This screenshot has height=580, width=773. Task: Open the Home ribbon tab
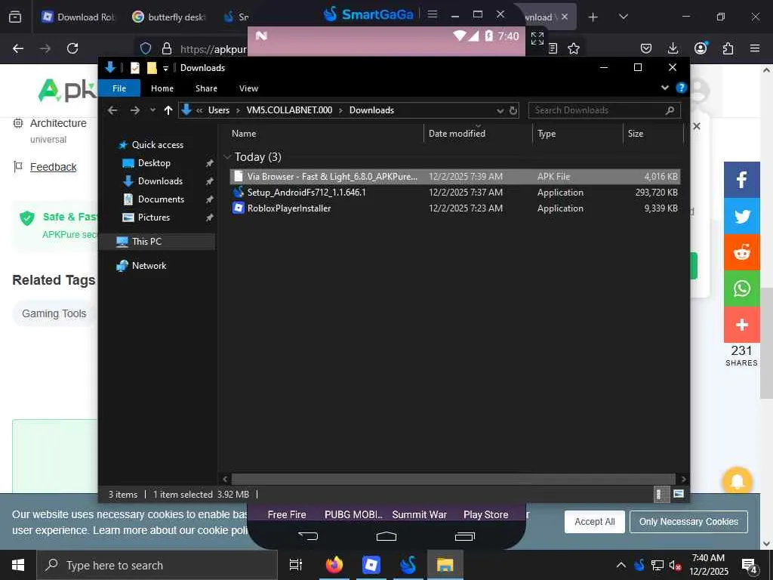162,88
